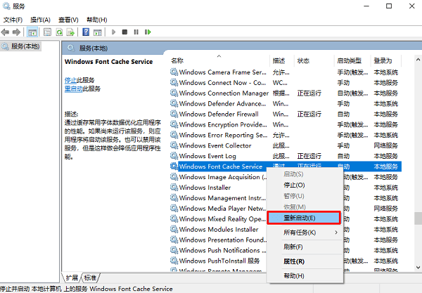The width and height of the screenshot is (422, 293).
Task: Click the scrollbar down arrow
Action: click(418, 267)
